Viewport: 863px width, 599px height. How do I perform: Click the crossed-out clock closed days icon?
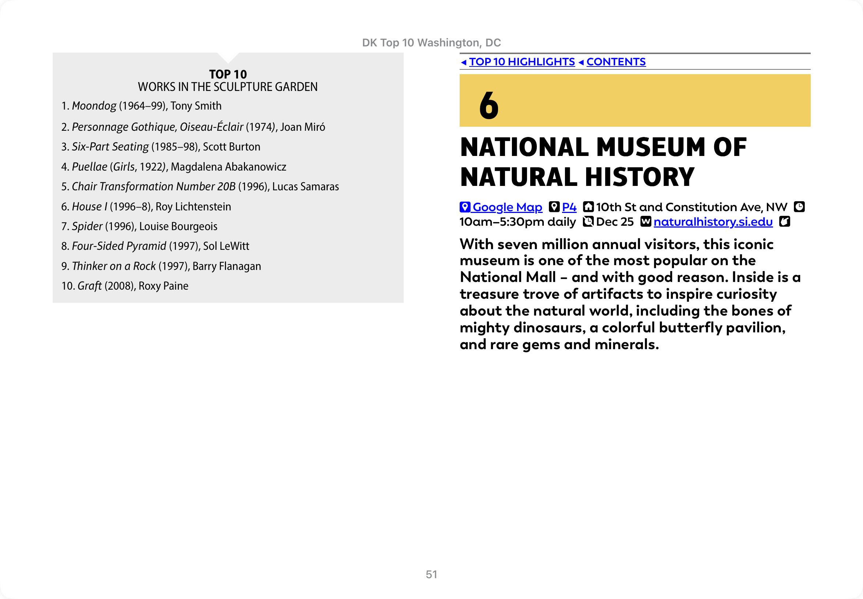(588, 222)
